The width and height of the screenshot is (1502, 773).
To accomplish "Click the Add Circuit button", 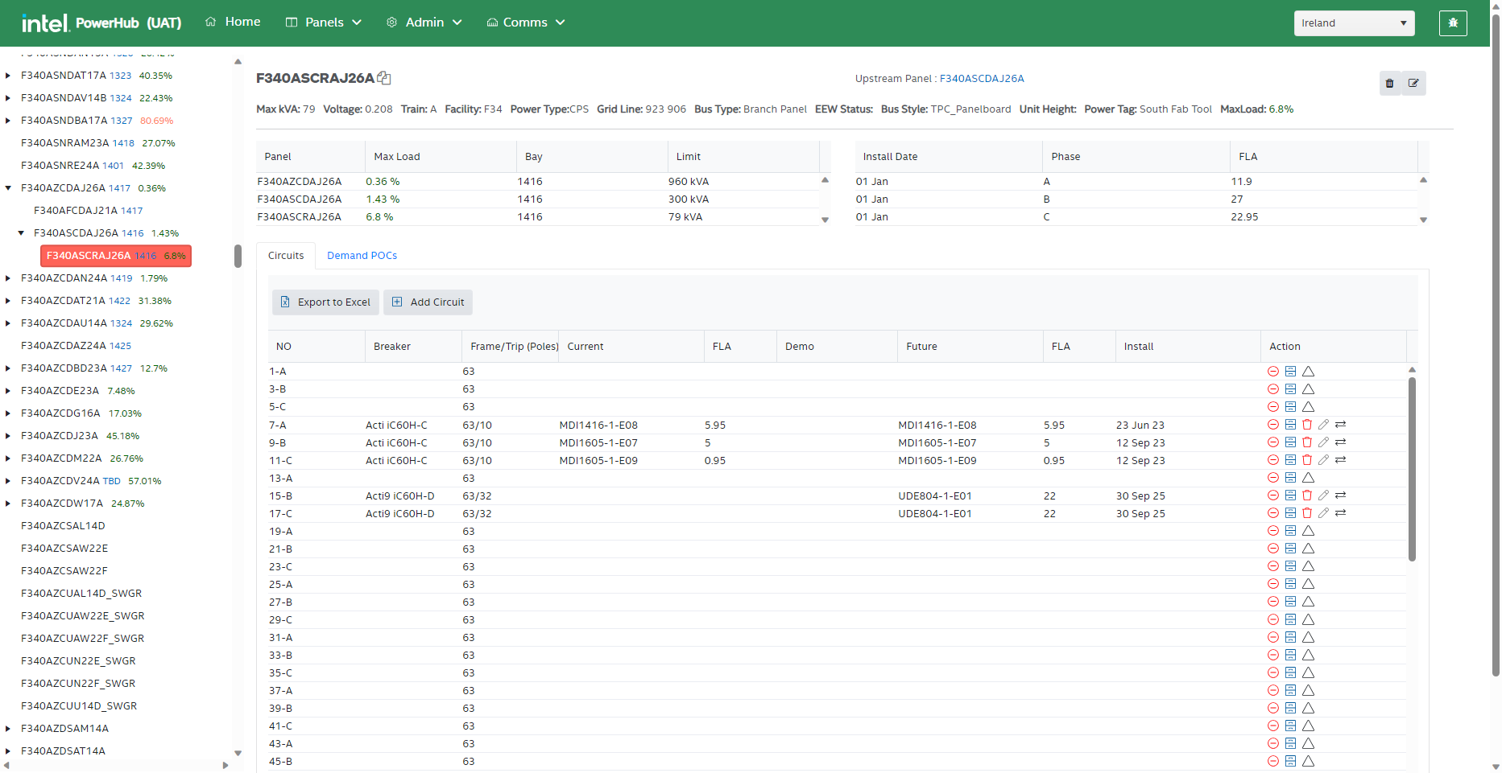I will [x=428, y=302].
